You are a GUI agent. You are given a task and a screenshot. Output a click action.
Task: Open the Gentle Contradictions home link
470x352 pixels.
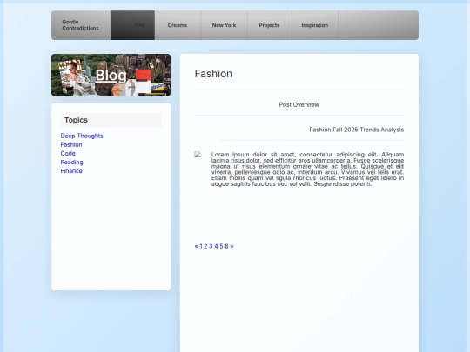[x=80, y=25]
